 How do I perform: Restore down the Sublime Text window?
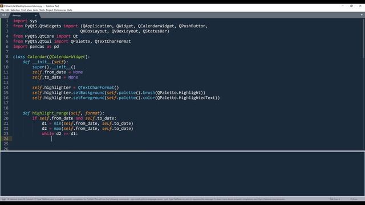coord(351,6)
